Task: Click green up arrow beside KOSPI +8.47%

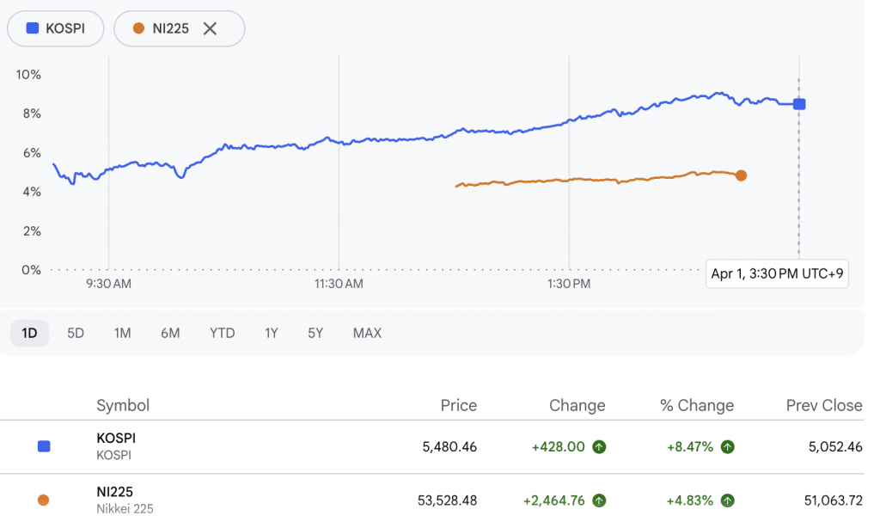Action: click(728, 446)
